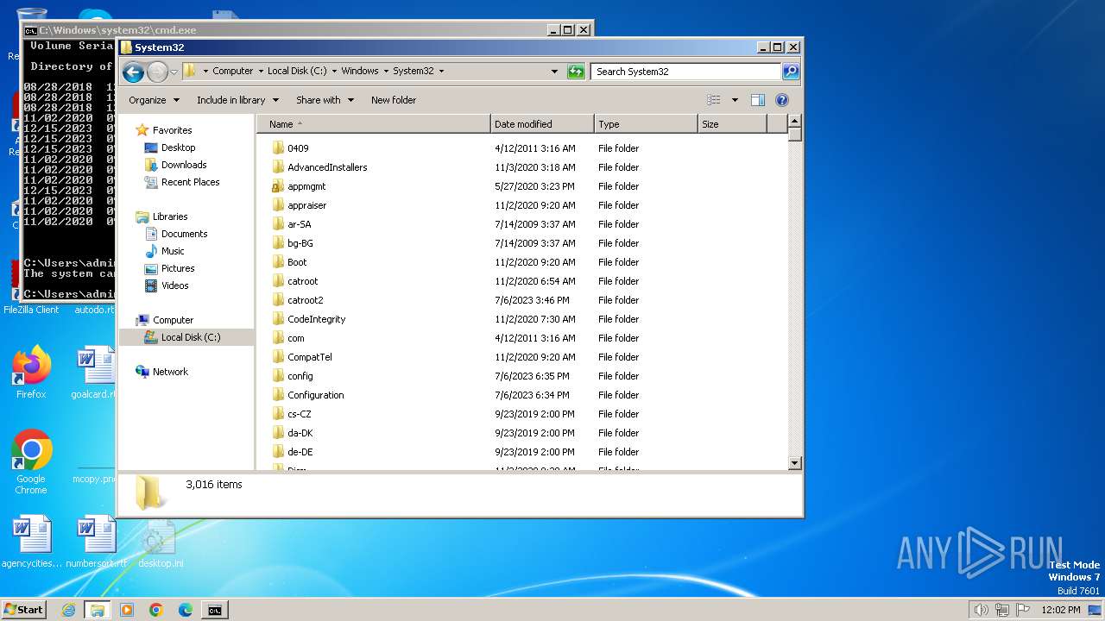Click the Explorer Forward arrow button

157,72
